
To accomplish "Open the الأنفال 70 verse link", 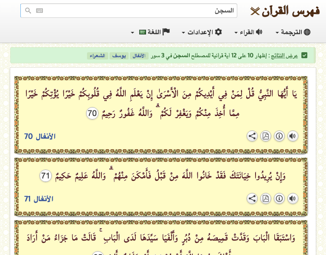I will click(x=40, y=136).
